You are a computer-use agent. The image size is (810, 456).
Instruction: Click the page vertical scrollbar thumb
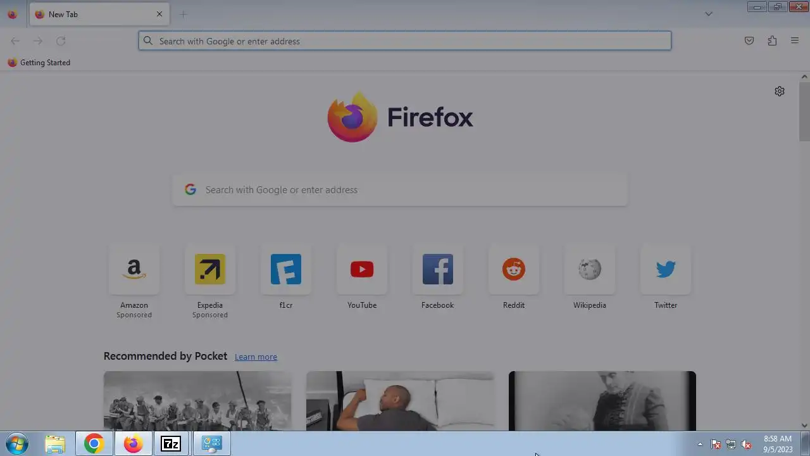[804, 111]
